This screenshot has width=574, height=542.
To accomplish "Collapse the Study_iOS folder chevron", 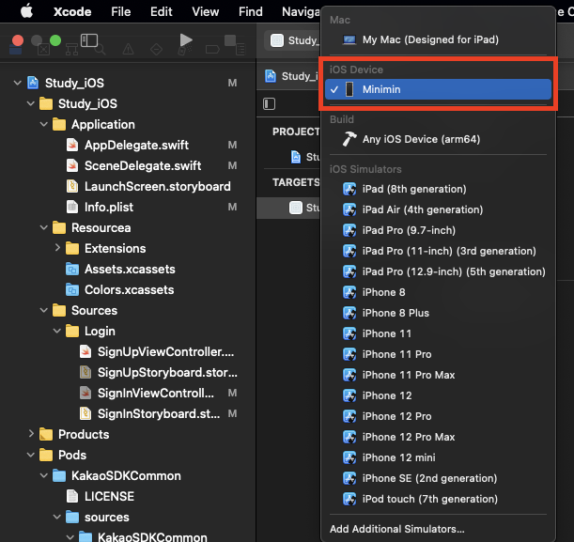I will (31, 103).
